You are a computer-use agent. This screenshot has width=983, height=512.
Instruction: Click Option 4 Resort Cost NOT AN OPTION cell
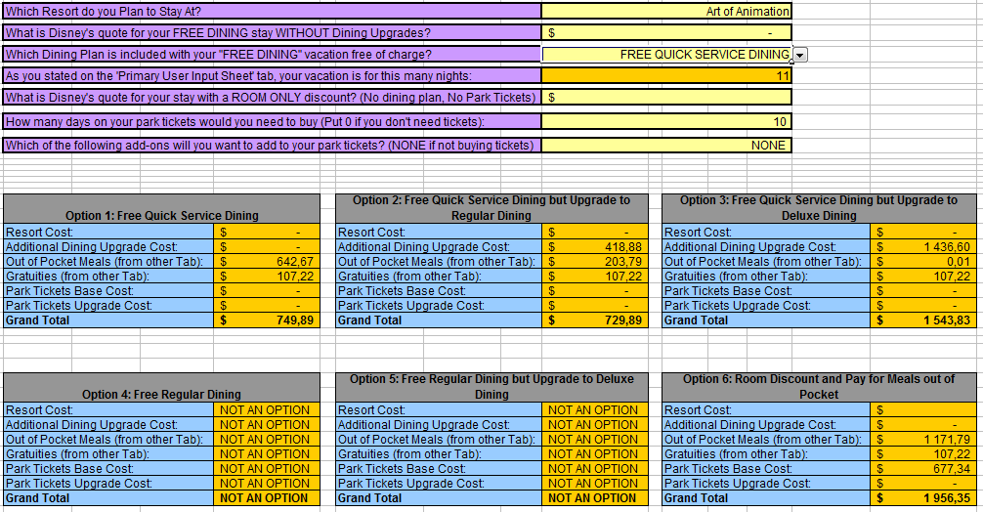(x=267, y=409)
